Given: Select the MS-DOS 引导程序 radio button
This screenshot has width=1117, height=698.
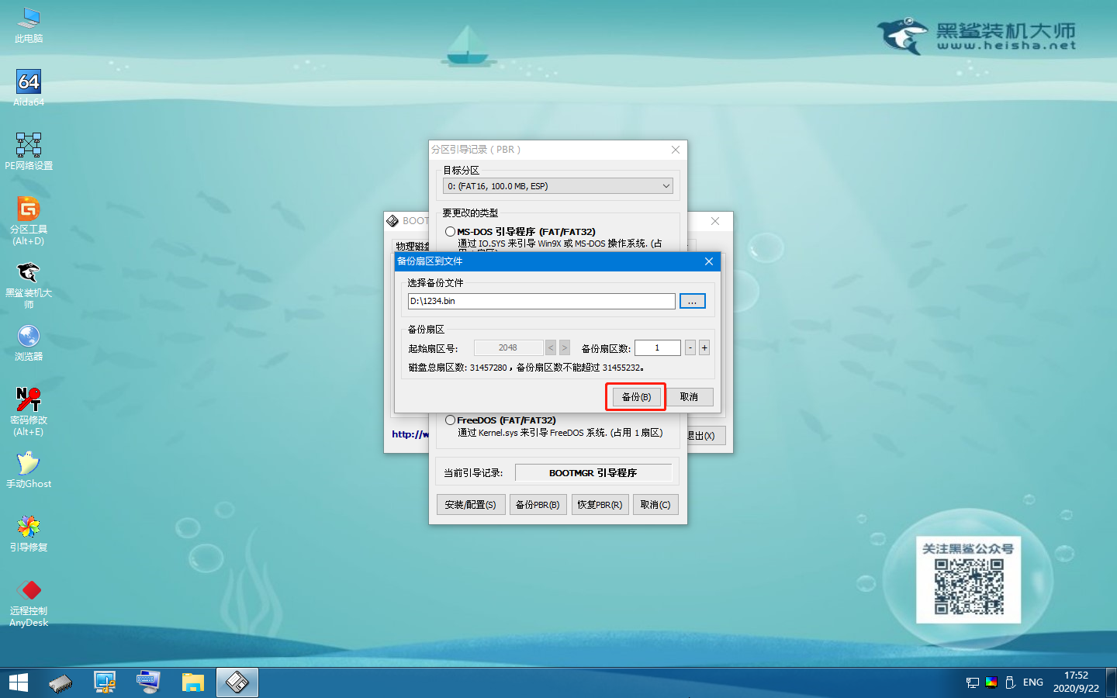Looking at the screenshot, I should point(450,232).
